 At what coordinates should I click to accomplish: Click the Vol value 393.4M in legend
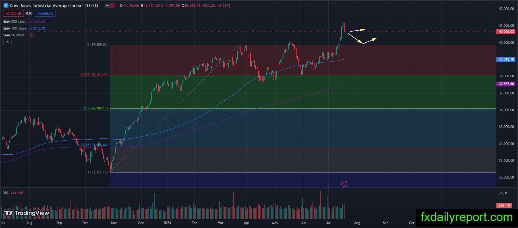coord(17,192)
